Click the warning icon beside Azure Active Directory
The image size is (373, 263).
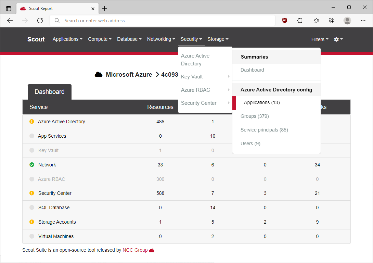pos(31,122)
